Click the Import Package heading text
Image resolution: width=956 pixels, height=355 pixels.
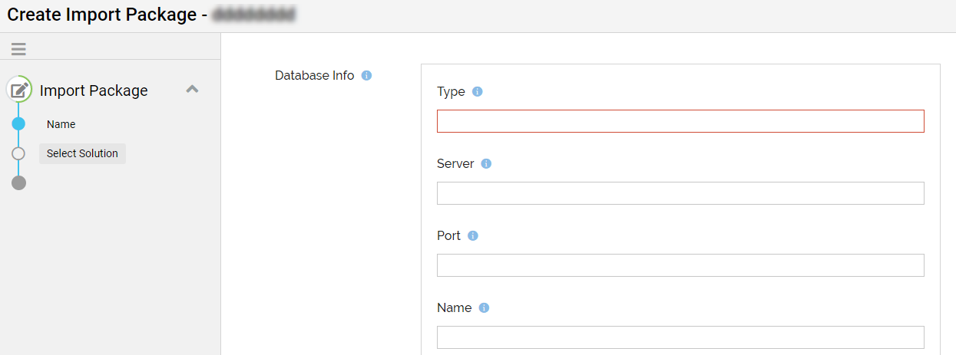[94, 90]
